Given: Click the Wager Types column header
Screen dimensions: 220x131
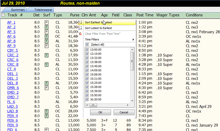Looking at the screenshot, I should coord(168,15).
